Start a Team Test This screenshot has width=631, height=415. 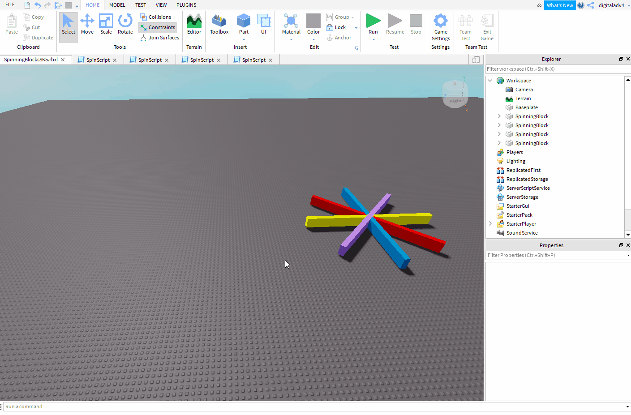click(x=466, y=27)
